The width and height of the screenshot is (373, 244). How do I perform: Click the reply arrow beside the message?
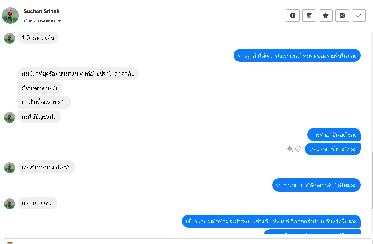click(290, 149)
